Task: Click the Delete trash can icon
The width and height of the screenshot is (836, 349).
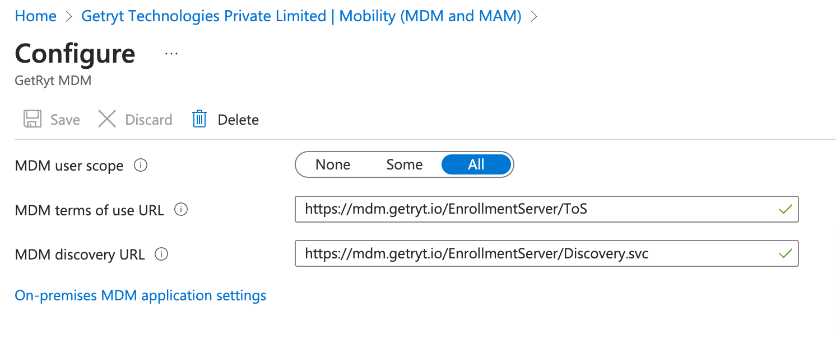Action: click(x=199, y=119)
